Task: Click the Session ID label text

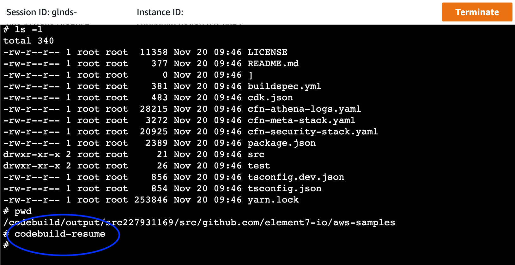Action: [42, 12]
